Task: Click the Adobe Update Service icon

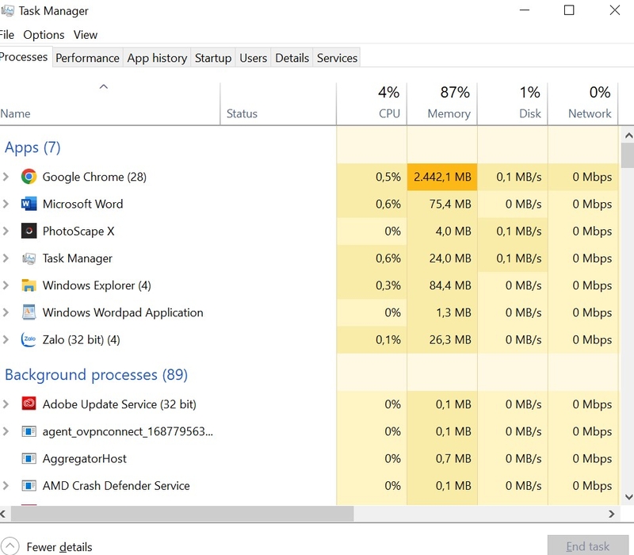Action: point(29,404)
